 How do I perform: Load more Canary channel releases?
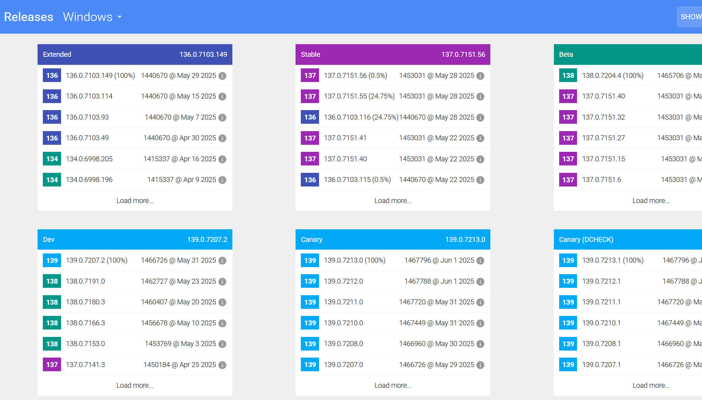(x=393, y=385)
